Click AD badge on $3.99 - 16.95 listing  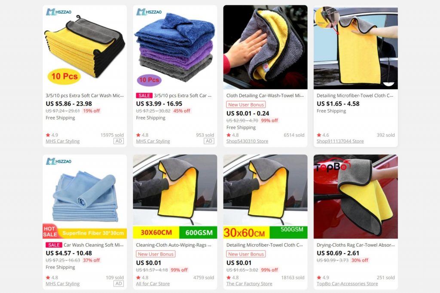[x=209, y=141]
